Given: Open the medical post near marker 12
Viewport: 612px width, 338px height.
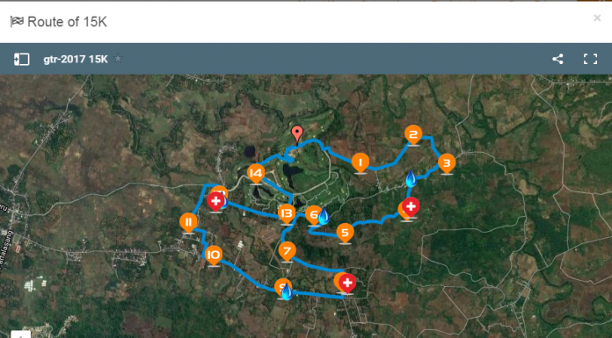Looking at the screenshot, I should coord(215,202).
